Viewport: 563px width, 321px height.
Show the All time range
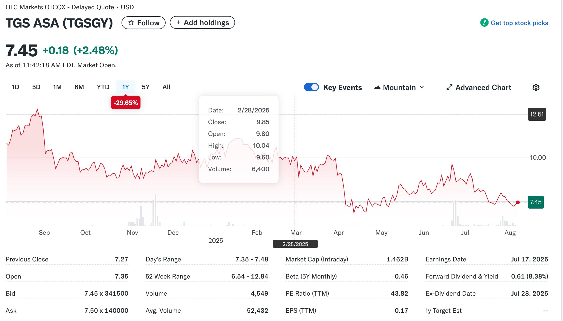point(166,87)
